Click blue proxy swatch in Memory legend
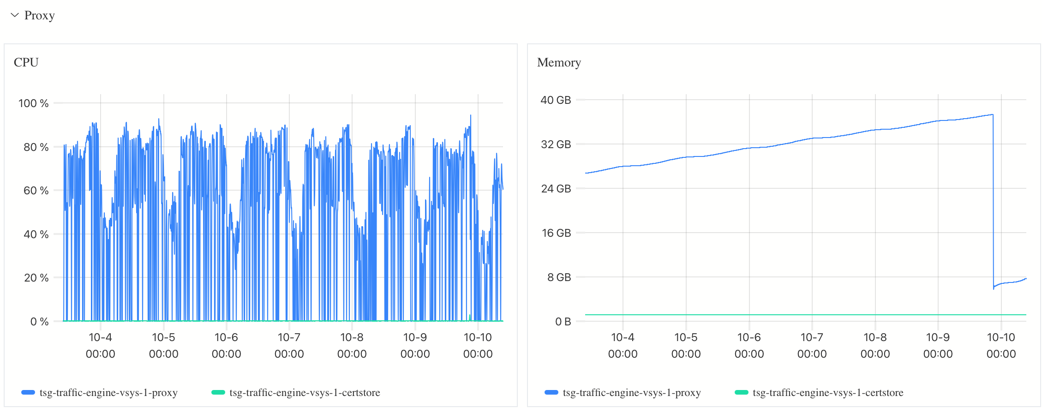Image resolution: width=1042 pixels, height=408 pixels. coord(551,392)
